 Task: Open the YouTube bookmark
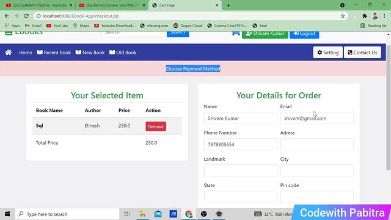coord(57,26)
